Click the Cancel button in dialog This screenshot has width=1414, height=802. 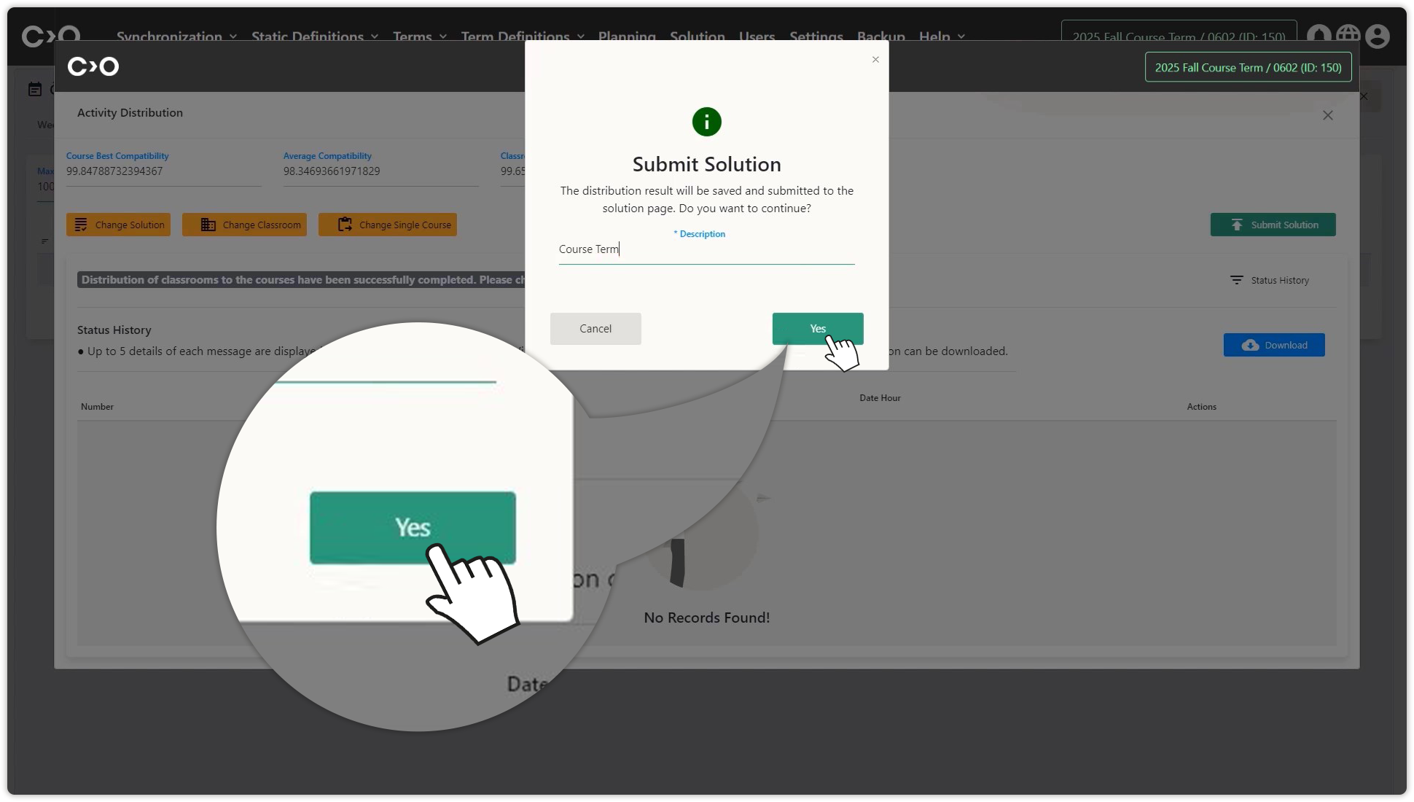[x=595, y=329]
